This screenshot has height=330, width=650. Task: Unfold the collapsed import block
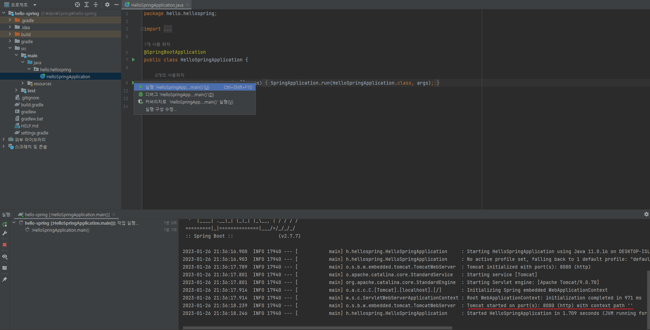tap(142, 29)
